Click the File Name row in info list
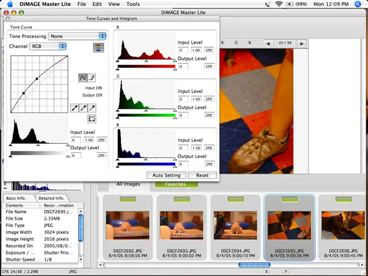 point(40,211)
